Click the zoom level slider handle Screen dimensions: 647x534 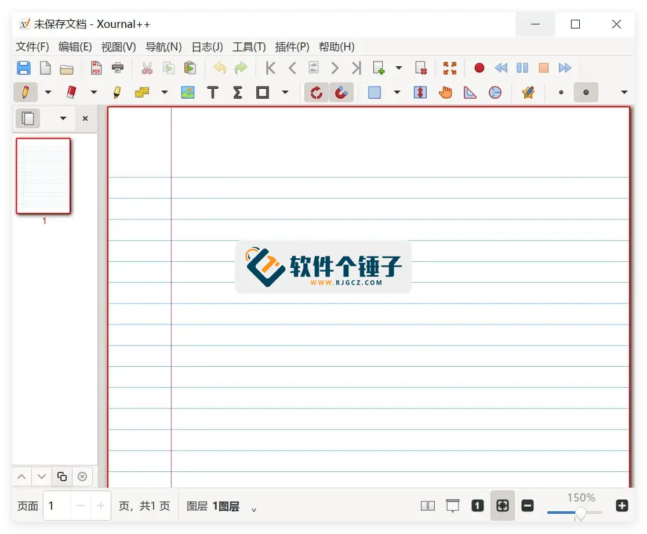[x=580, y=513]
